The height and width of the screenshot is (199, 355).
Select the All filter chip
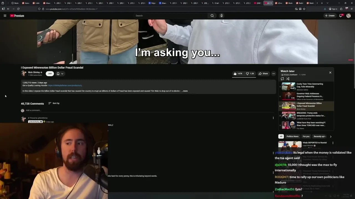(x=281, y=136)
